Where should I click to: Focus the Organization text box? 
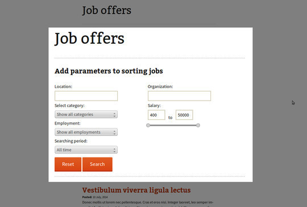point(179,96)
